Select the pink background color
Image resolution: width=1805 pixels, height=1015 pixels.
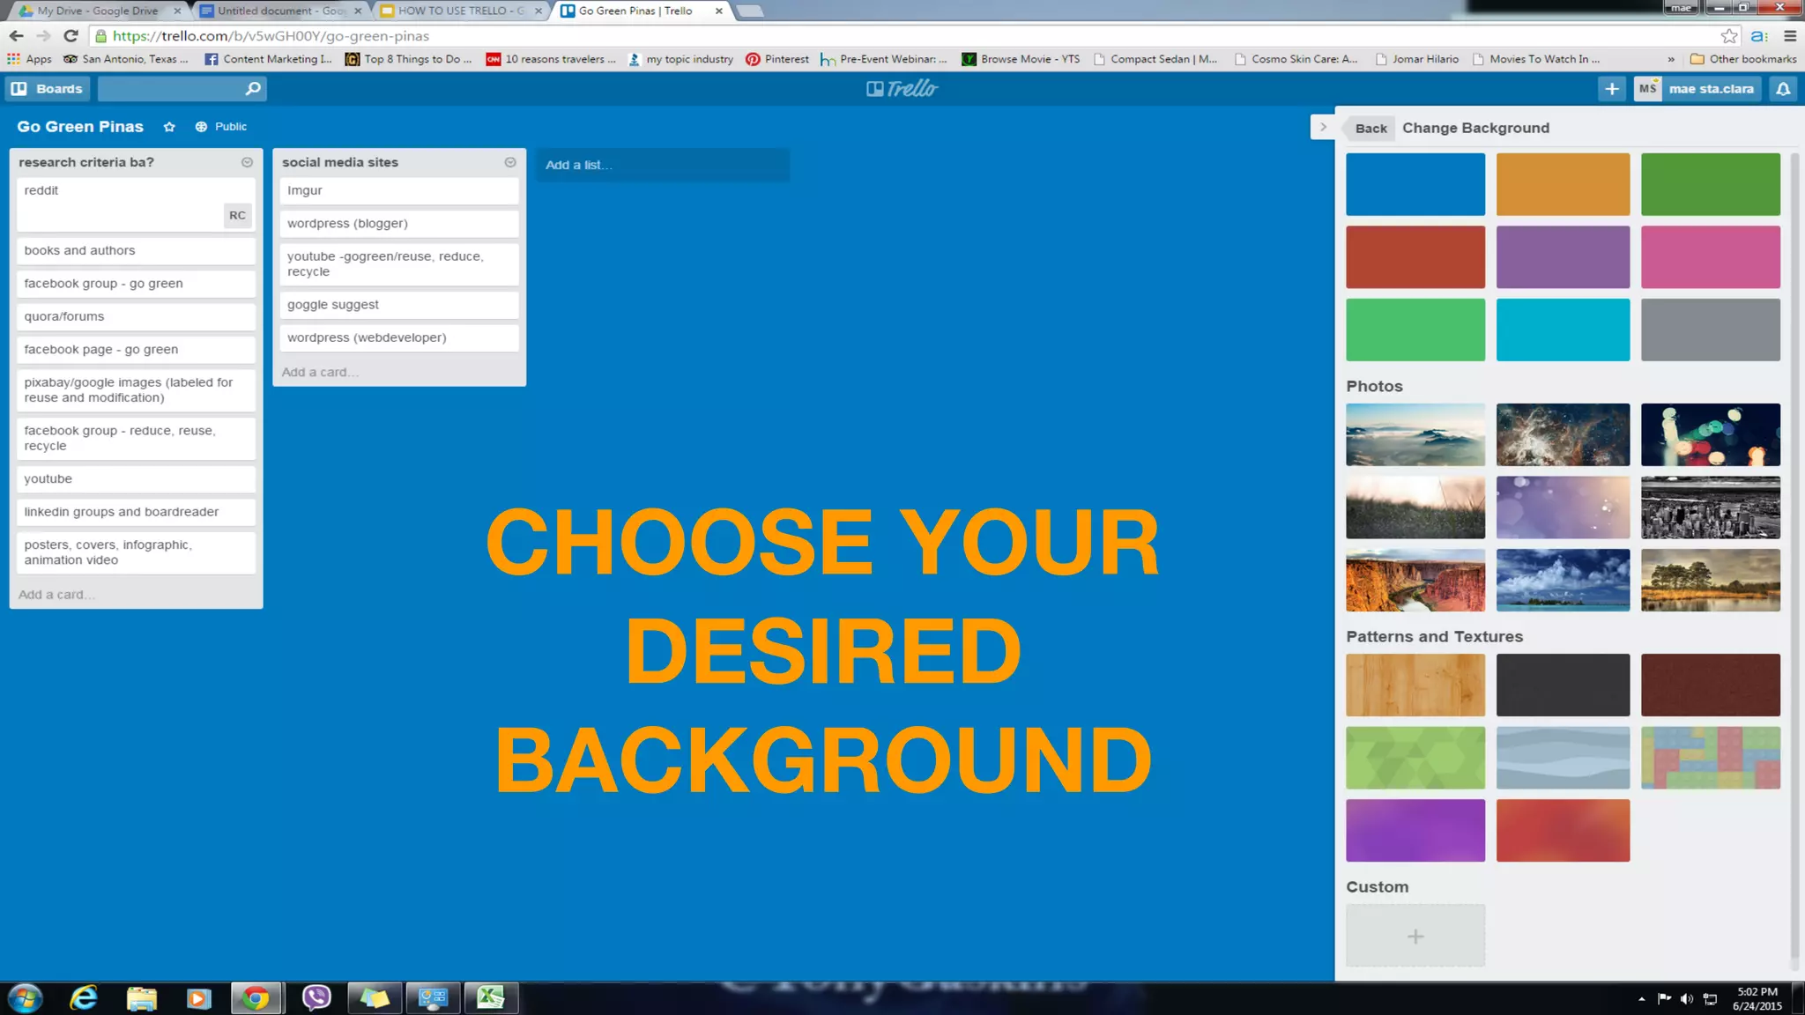tap(1711, 256)
